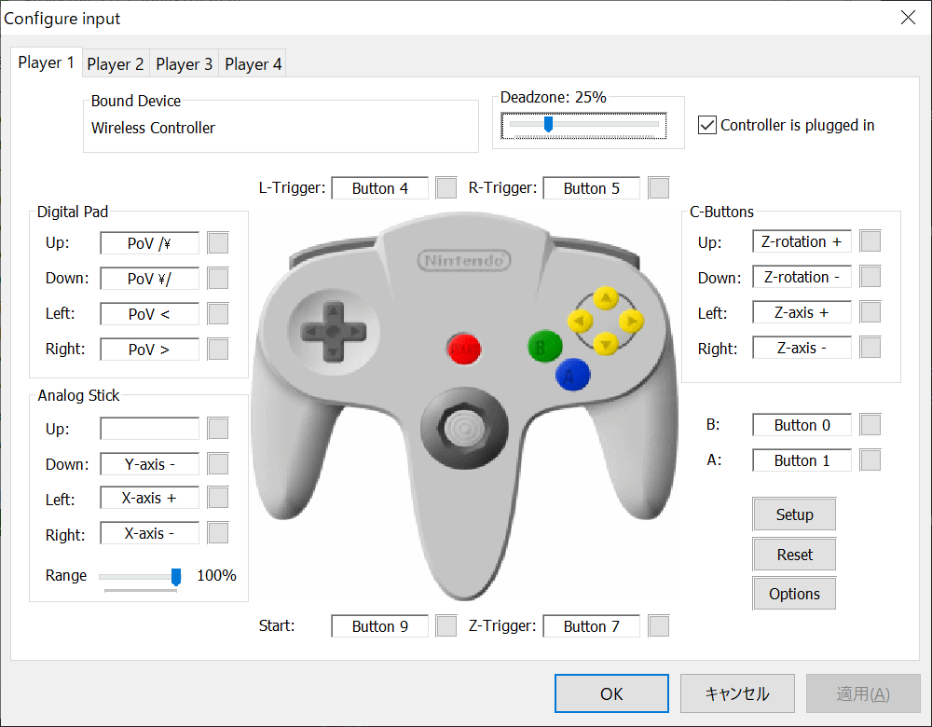Click the Reset button
This screenshot has width=932, height=727.
click(794, 555)
